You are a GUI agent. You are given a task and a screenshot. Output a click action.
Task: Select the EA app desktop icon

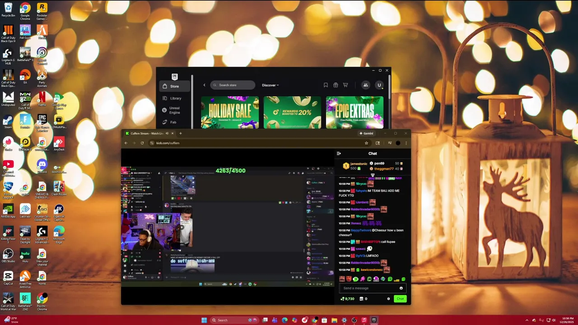coord(25,77)
